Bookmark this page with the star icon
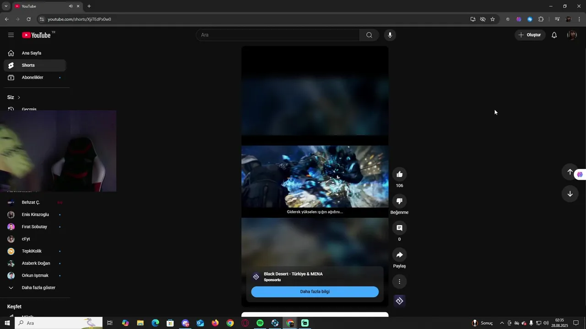The height and width of the screenshot is (329, 586). 493,19
